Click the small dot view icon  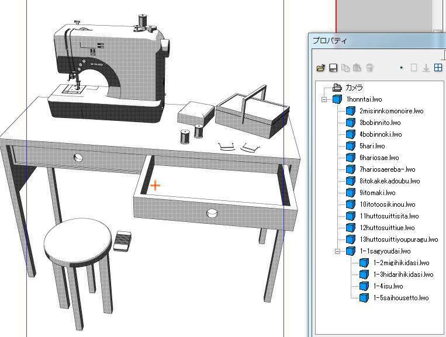click(x=402, y=68)
